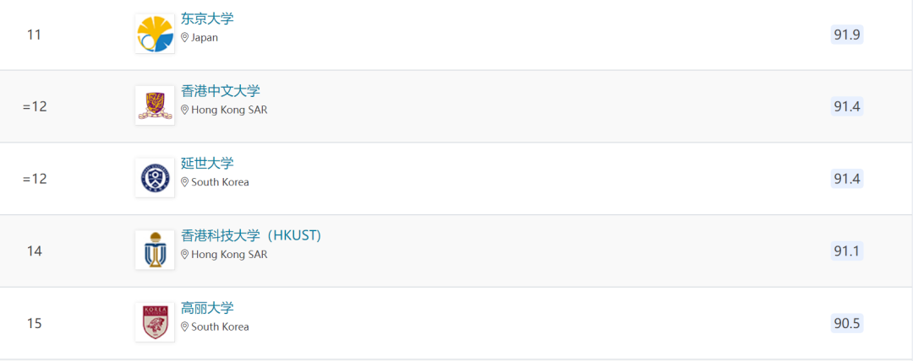Open the 香港中文大学 university link
913x361 pixels.
[221, 91]
